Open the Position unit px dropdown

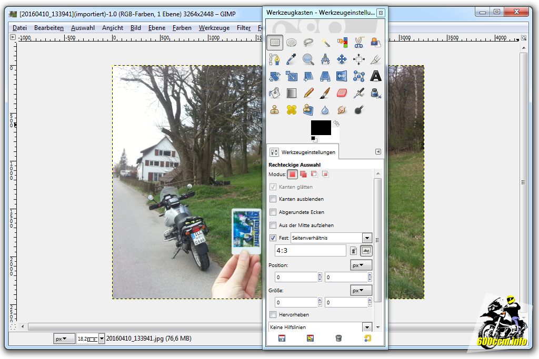coord(361,265)
